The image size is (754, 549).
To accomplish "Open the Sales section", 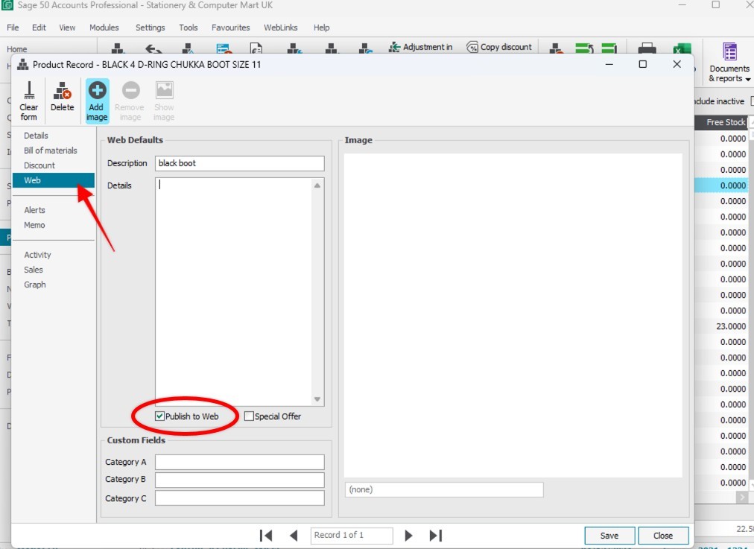I will pyautogui.click(x=34, y=270).
